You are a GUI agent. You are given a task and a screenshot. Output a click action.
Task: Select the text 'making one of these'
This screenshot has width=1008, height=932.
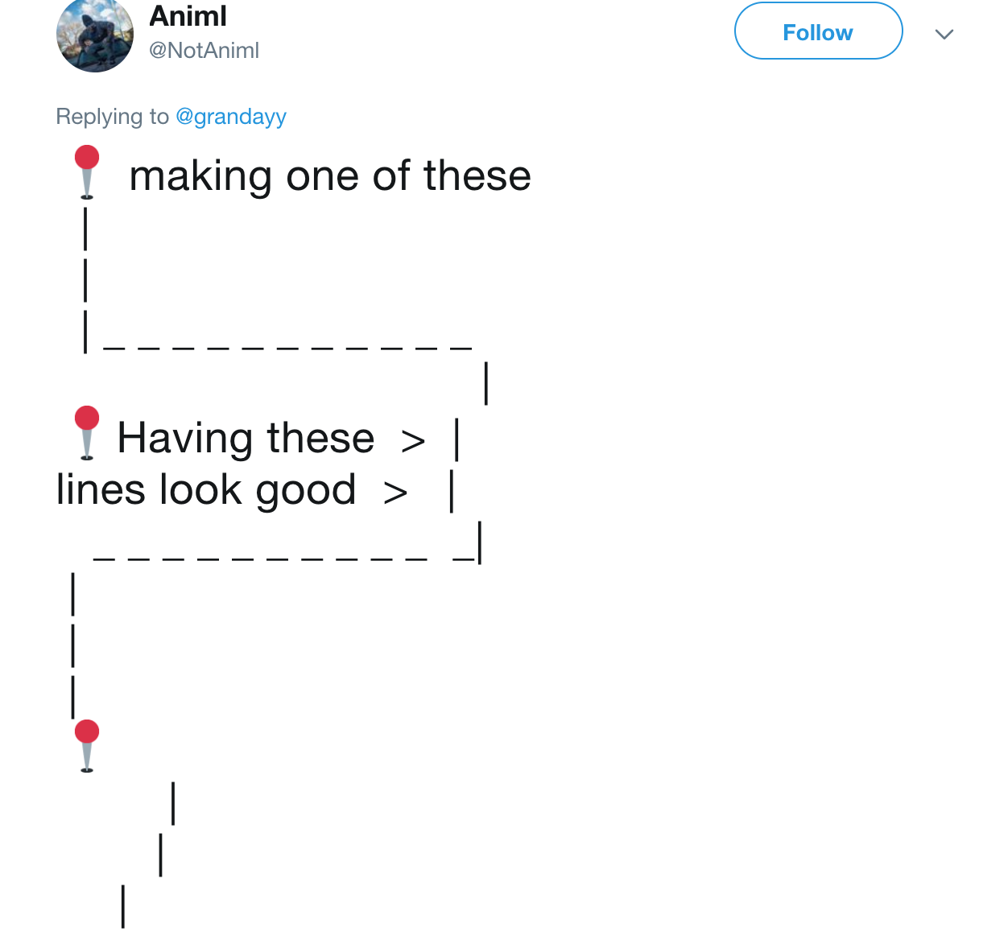pyautogui.click(x=330, y=175)
